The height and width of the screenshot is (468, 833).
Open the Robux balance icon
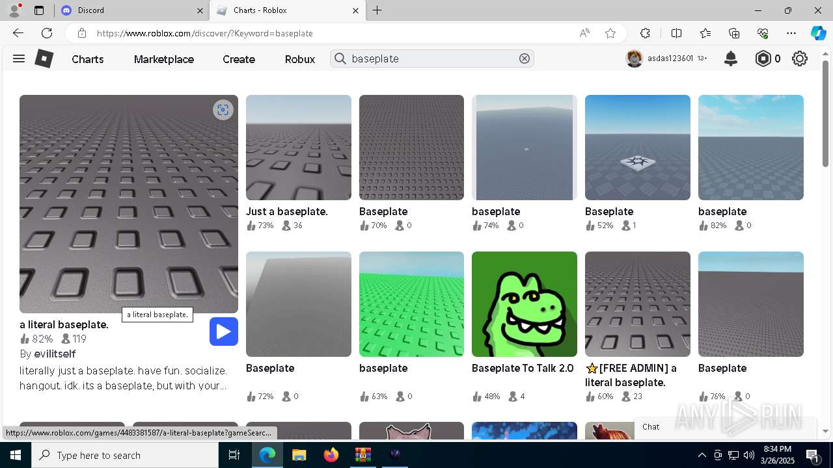pyautogui.click(x=763, y=58)
